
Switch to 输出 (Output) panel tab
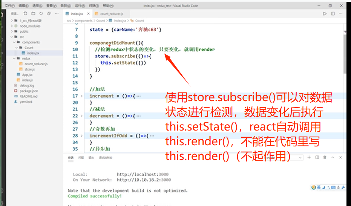click(x=91, y=158)
